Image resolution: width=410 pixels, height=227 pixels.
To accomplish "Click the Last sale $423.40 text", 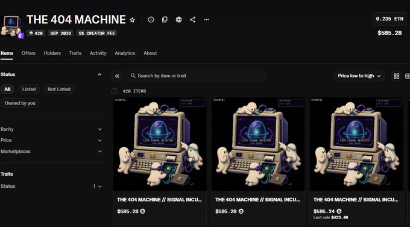I will pos(331,217).
